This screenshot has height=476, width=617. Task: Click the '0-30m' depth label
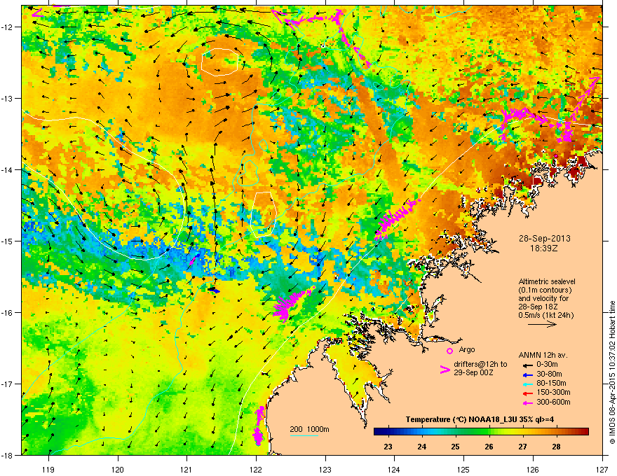pyautogui.click(x=547, y=365)
